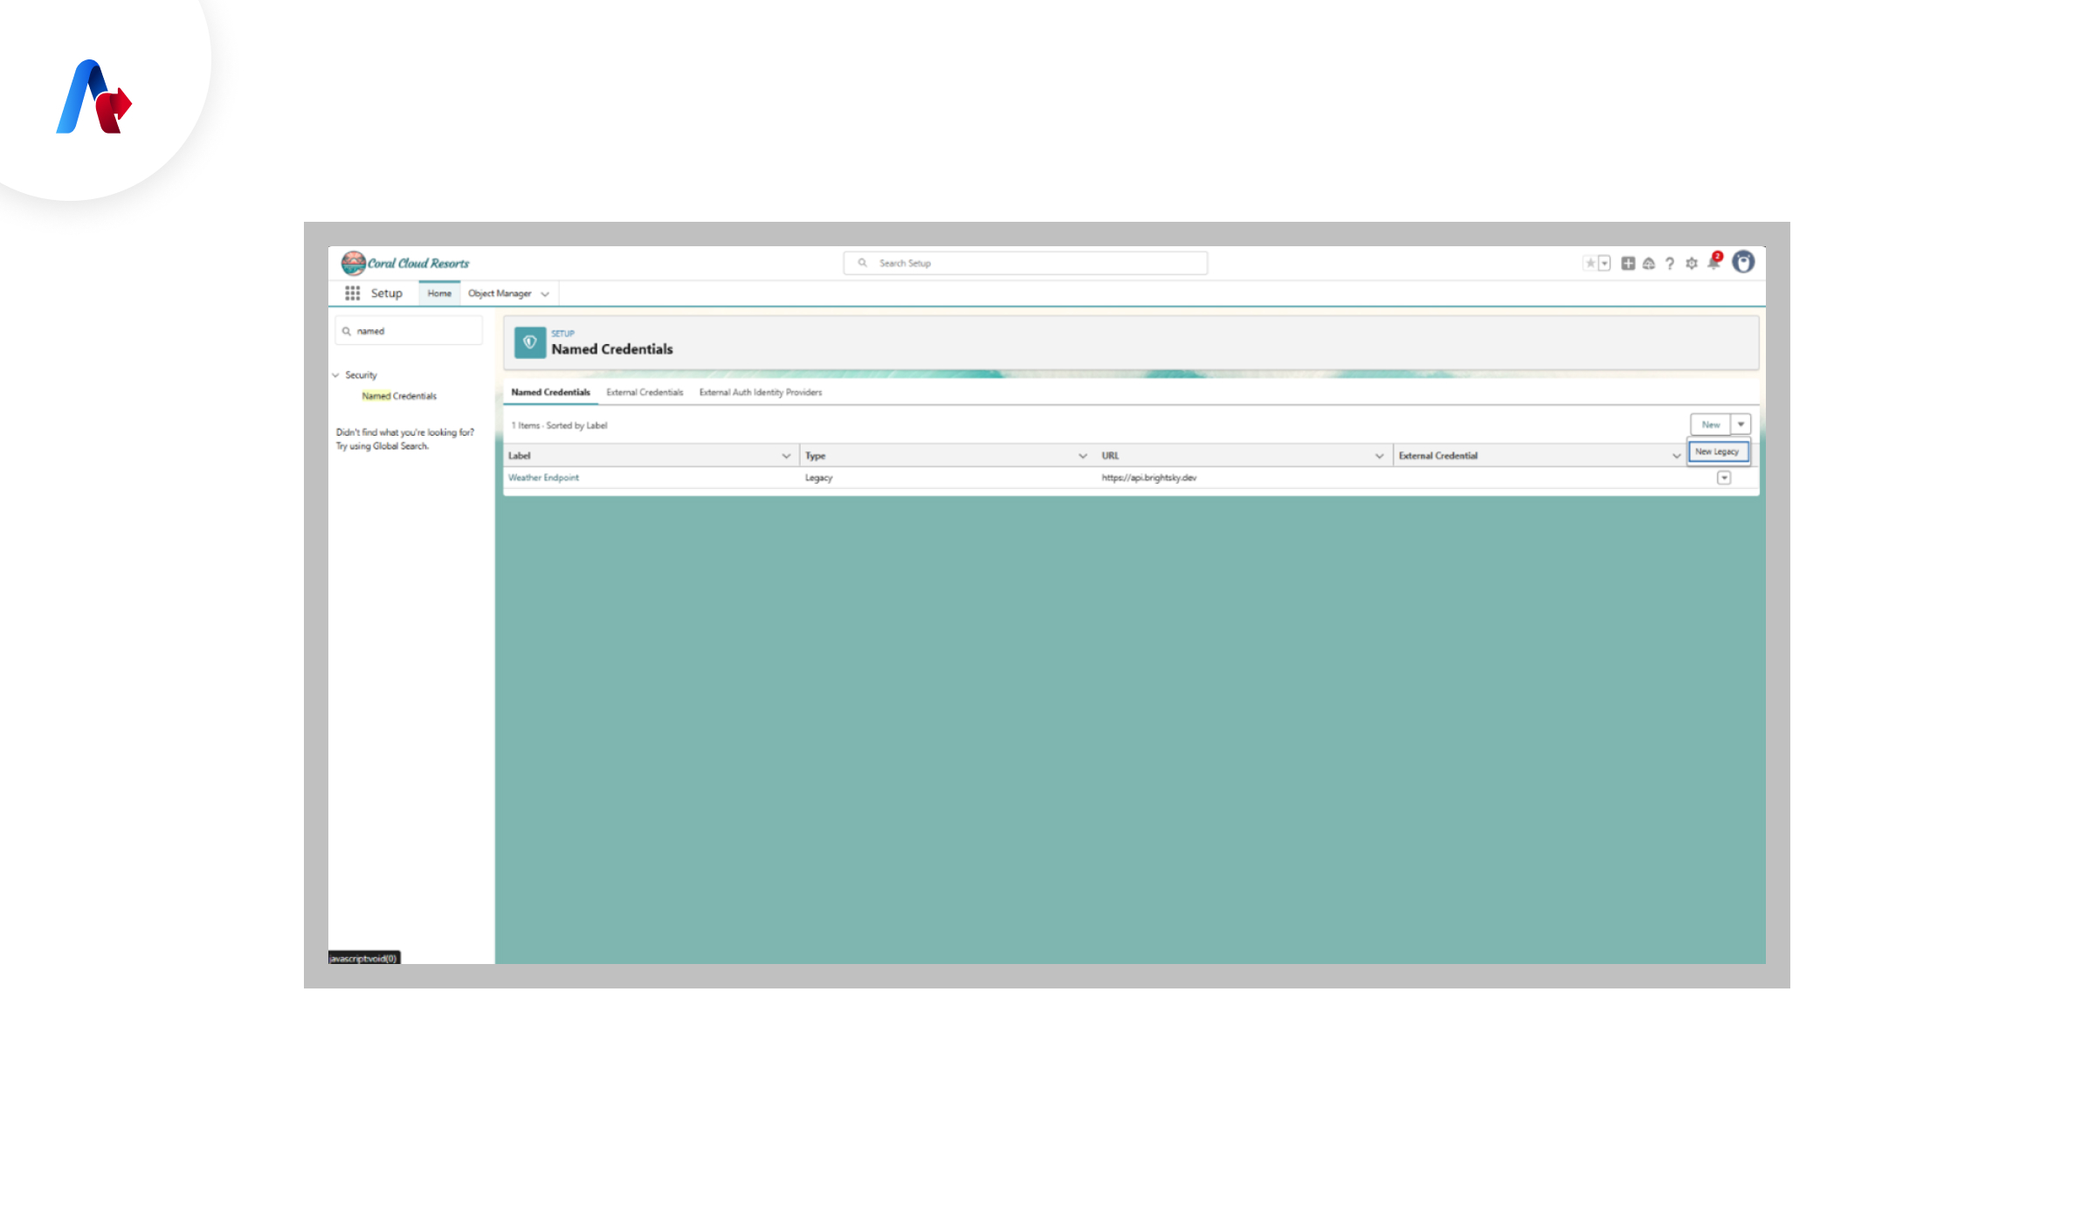Viewport: 2096px width, 1212px height.
Task: Open the Object Manager tab
Action: pos(500,293)
